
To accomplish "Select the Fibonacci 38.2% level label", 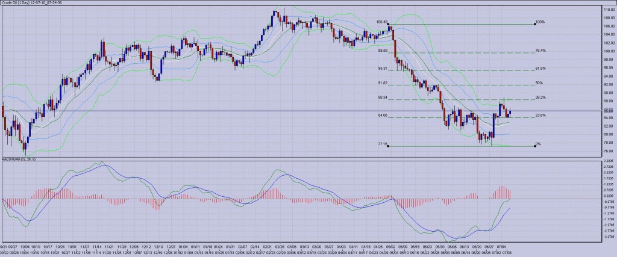I will tap(540, 97).
